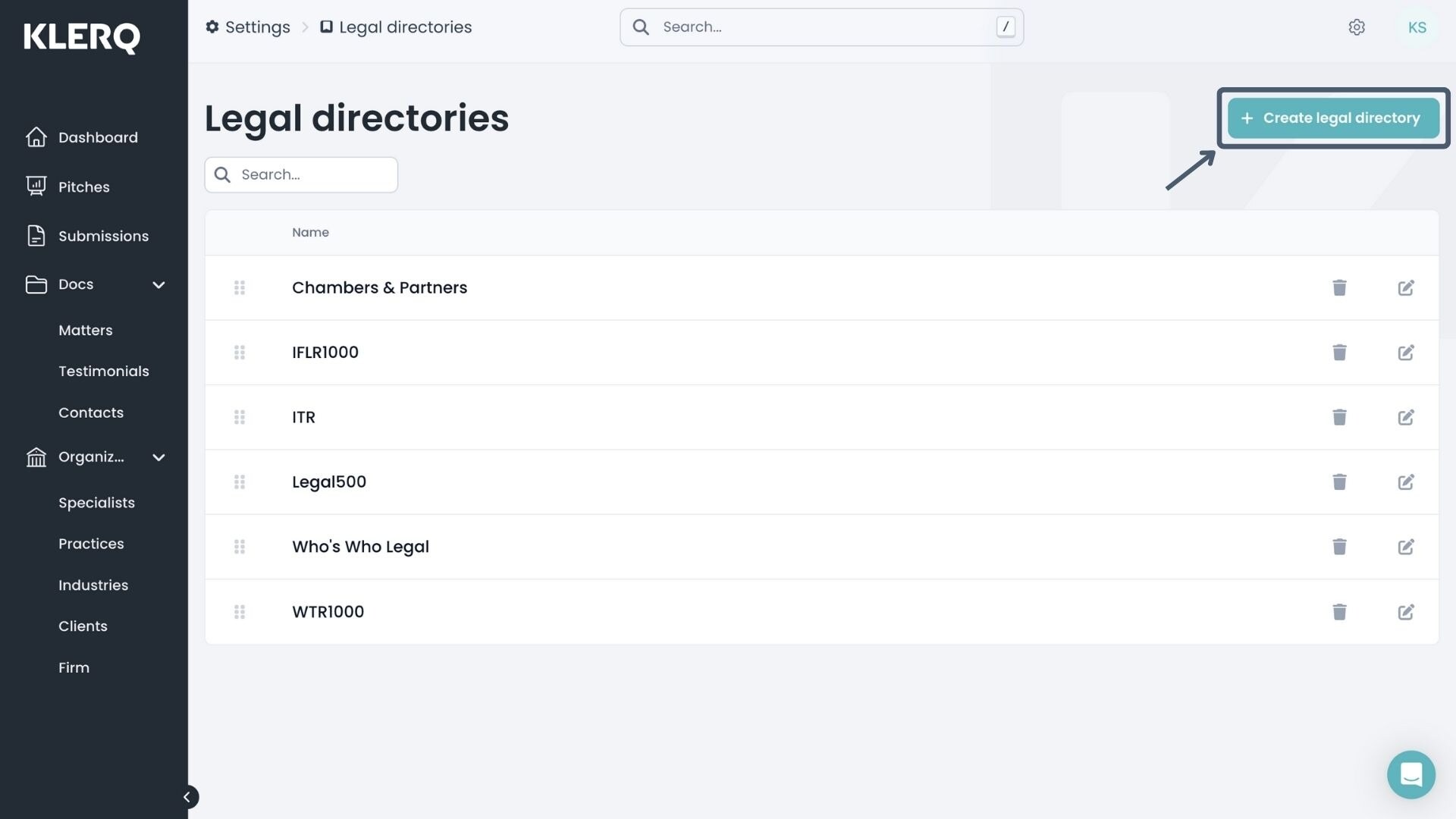Delete the Who's Who Legal directory
This screenshot has width=1456, height=819.
pyautogui.click(x=1339, y=547)
